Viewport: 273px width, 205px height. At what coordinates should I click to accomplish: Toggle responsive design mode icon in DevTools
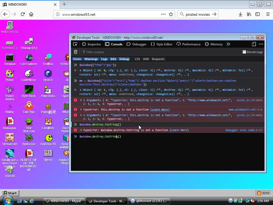(x=254, y=44)
